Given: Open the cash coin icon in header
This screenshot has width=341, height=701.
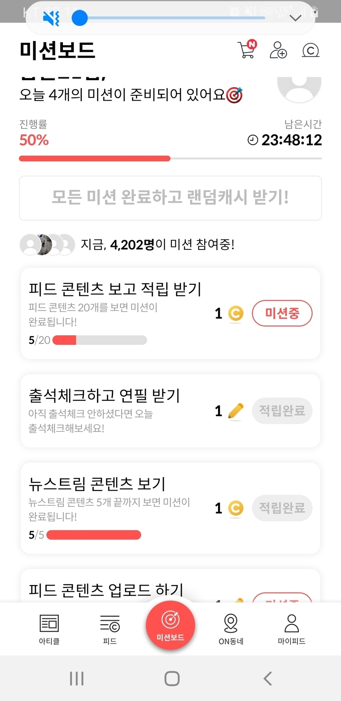Looking at the screenshot, I should click(311, 50).
